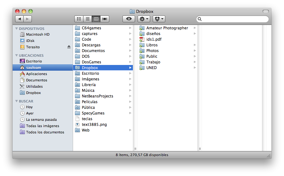Image resolution: width=284 pixels, height=176 pixels.
Task: Select the Pública folder
Action: pyautogui.click(x=103, y=108)
